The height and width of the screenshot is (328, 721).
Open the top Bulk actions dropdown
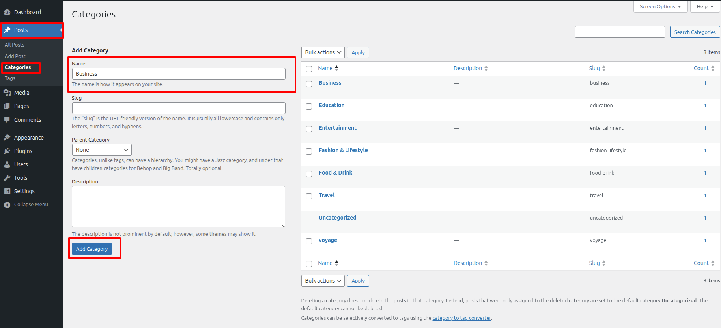(323, 52)
